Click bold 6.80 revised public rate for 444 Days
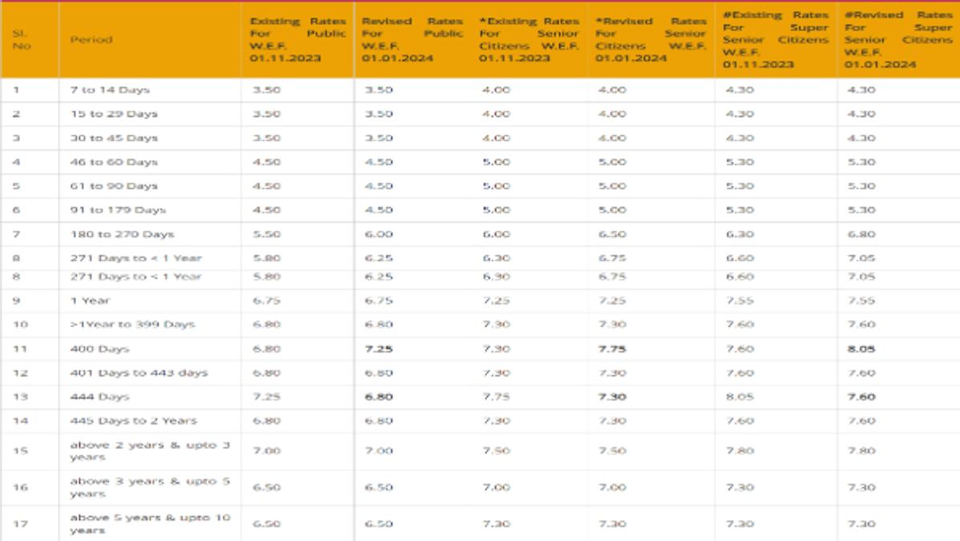Screen dimensions: 960x541 point(379,397)
